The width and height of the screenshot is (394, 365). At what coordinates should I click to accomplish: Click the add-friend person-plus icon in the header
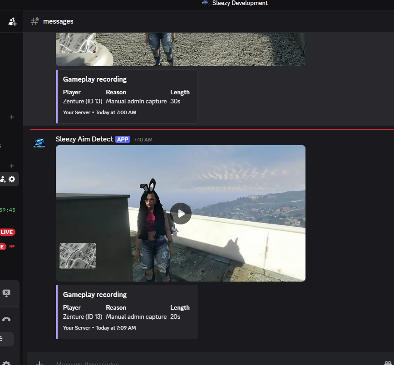coord(12,22)
